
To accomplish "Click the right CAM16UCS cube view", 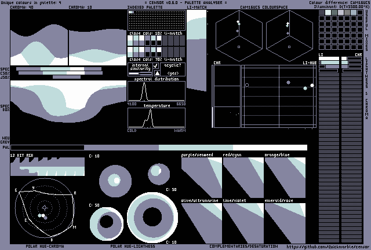I will click(289, 35).
